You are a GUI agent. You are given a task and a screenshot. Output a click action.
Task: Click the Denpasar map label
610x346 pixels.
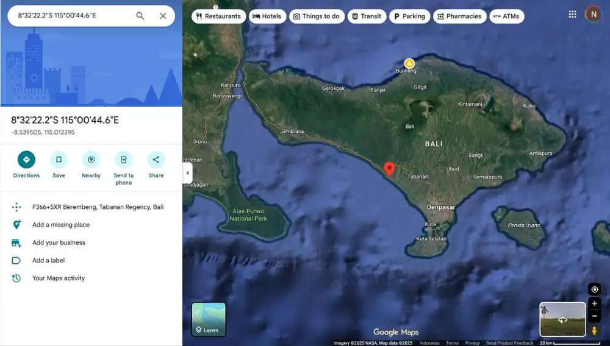[441, 207]
